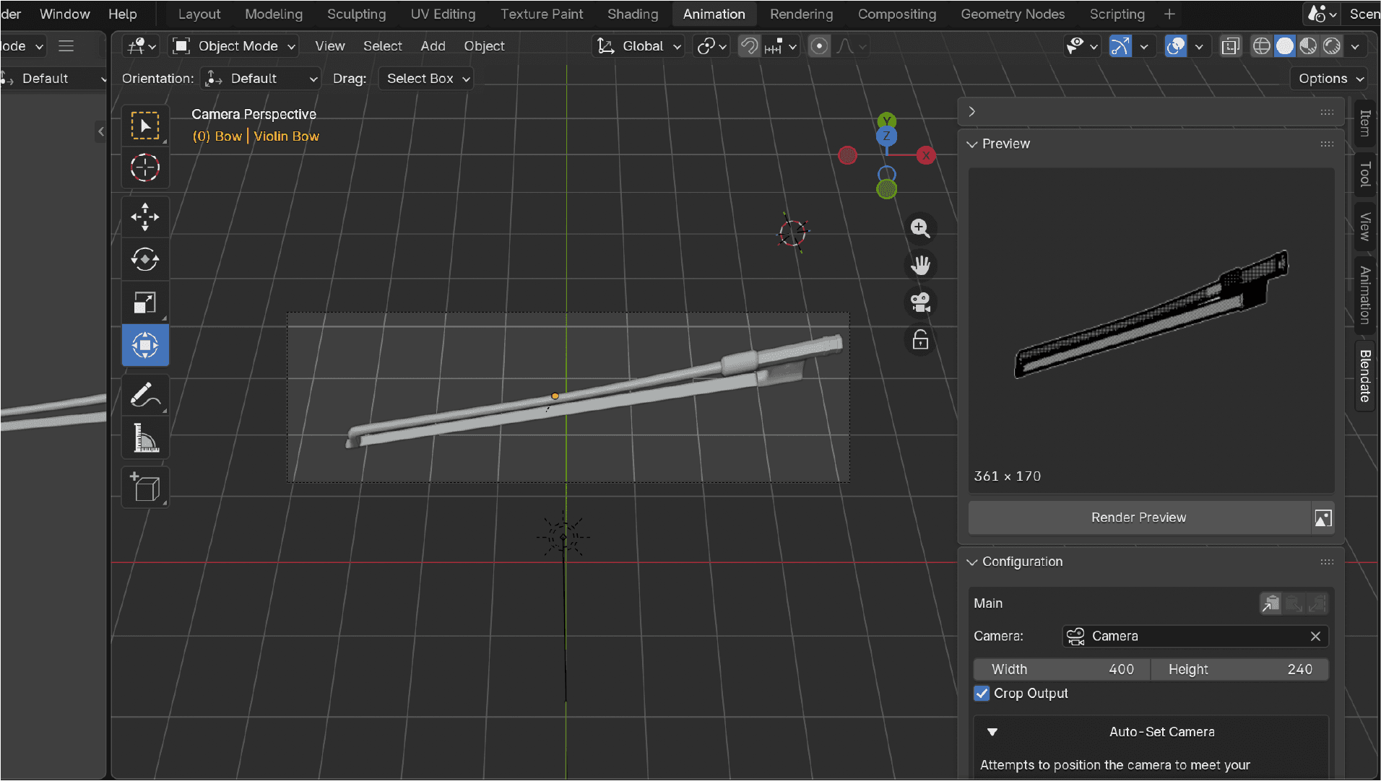1381x781 pixels.
Task: Collapse the Preview panel
Action: 972,144
